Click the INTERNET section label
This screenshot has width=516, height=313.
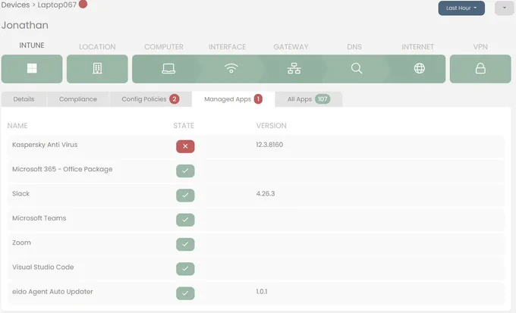coord(417,47)
